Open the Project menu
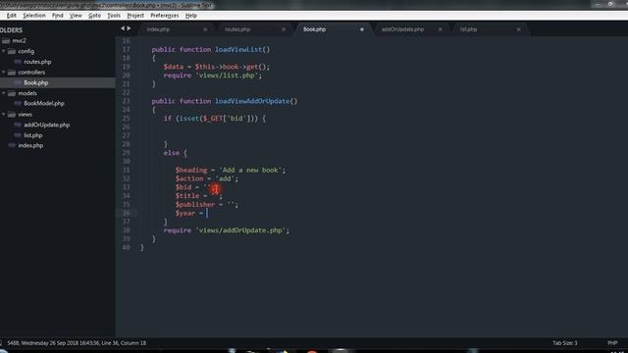The image size is (628, 353). (x=135, y=16)
